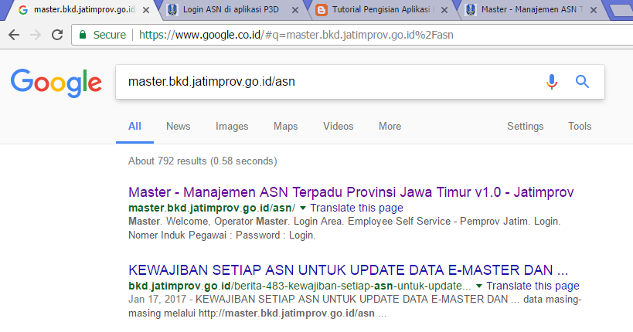The height and width of the screenshot is (332, 633).
Task: Click Translate this page for first result
Action: point(356,208)
